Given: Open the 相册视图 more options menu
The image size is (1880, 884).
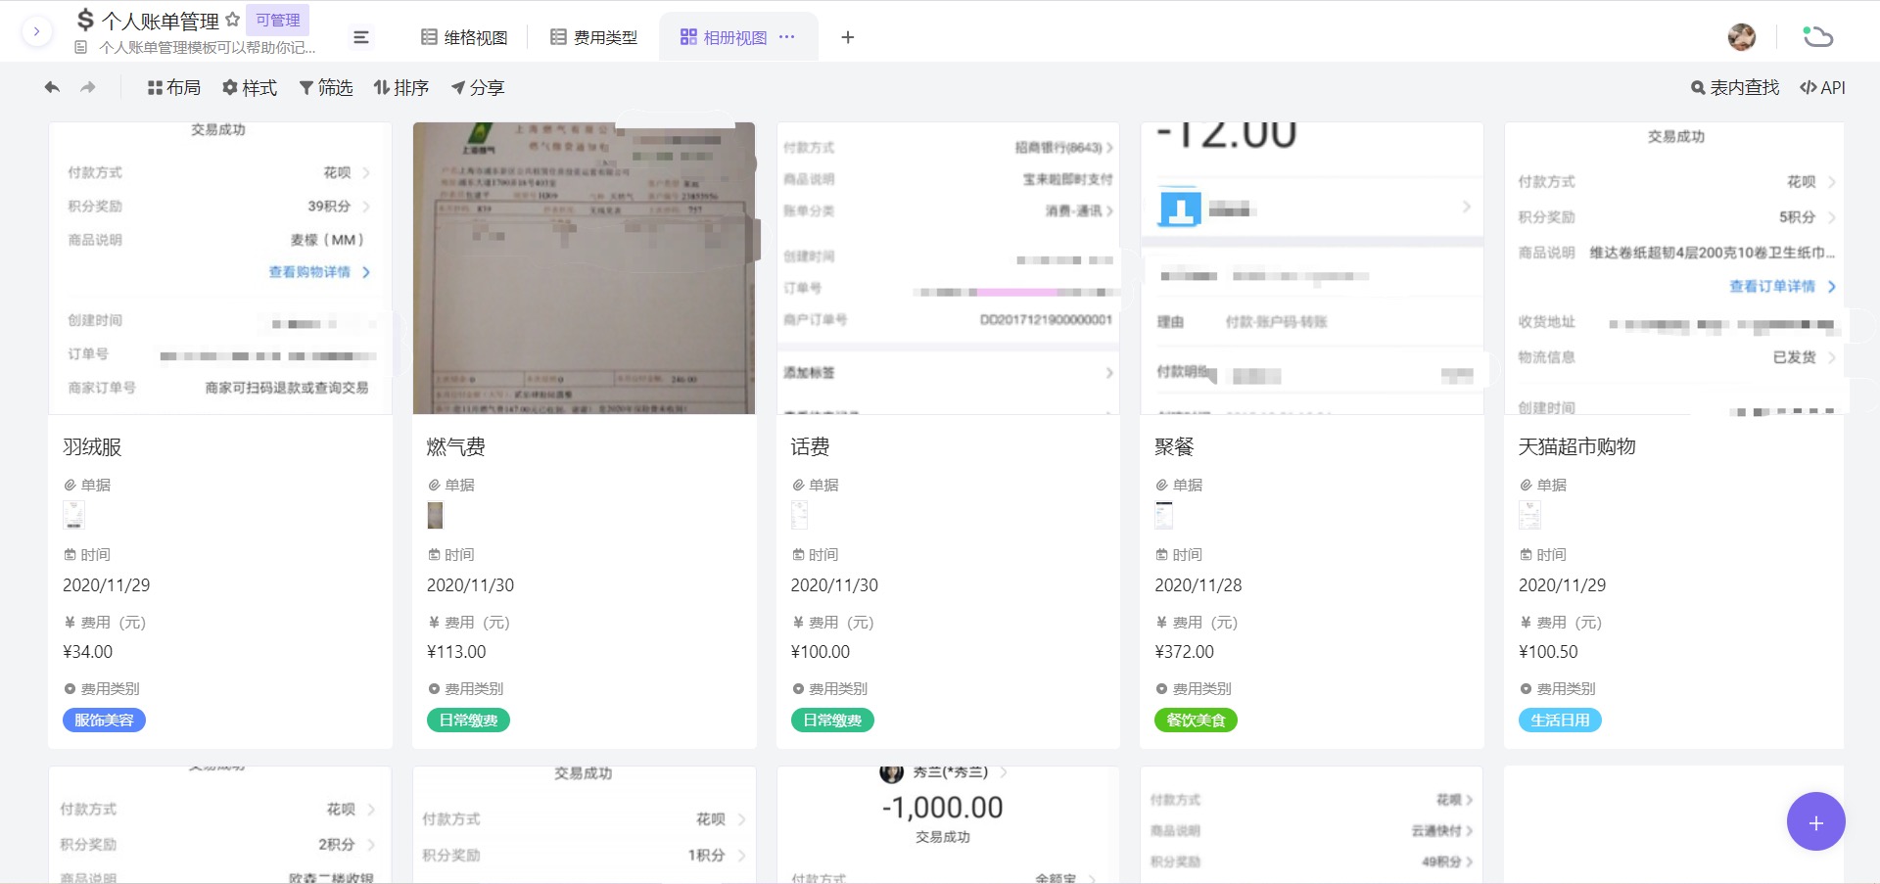Looking at the screenshot, I should 787,37.
